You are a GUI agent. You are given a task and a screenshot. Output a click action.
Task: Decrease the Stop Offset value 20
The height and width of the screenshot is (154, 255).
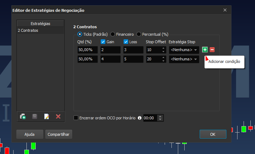[x=163, y=61]
